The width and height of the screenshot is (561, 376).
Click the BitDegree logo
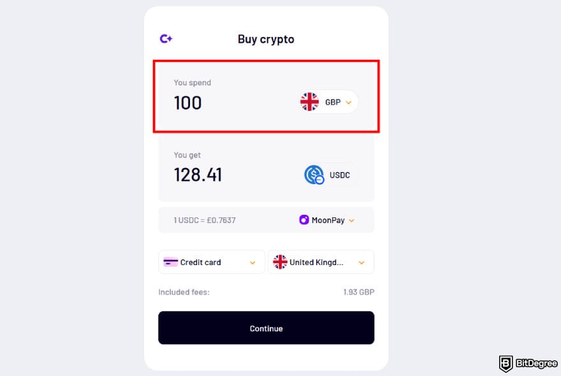pyautogui.click(x=528, y=361)
